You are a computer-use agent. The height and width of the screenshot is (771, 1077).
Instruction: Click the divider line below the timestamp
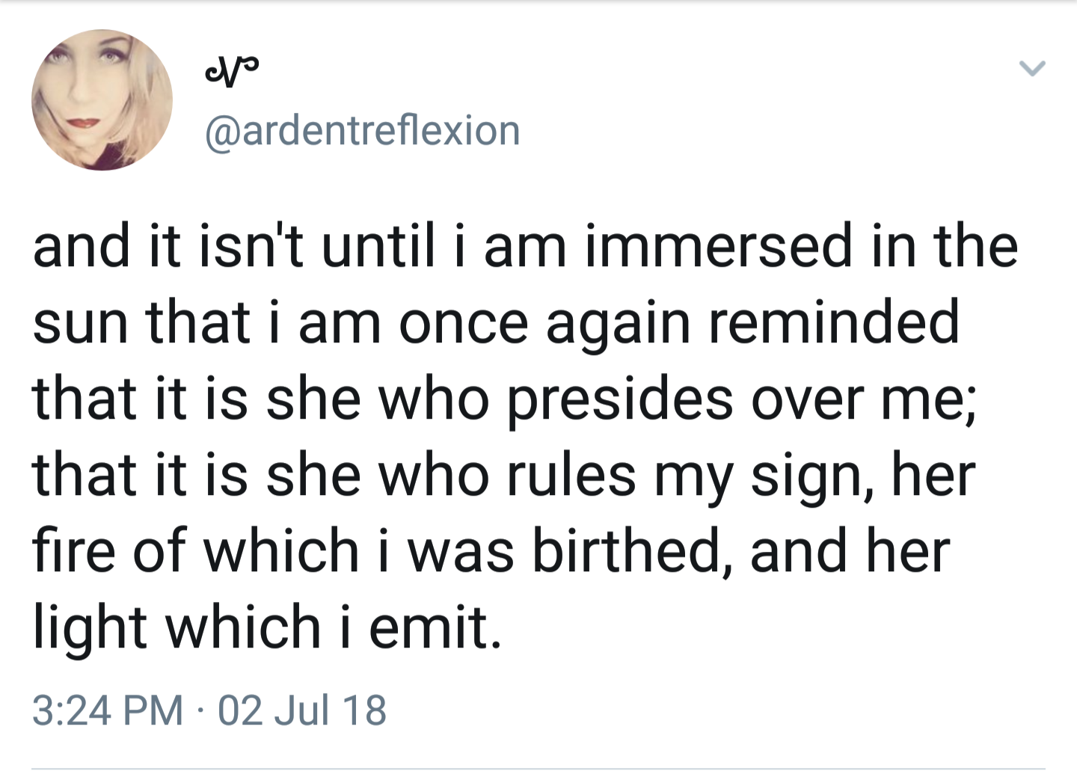(x=538, y=768)
